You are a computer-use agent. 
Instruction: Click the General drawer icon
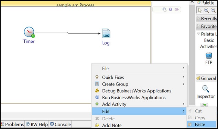pyautogui.click(x=198, y=78)
